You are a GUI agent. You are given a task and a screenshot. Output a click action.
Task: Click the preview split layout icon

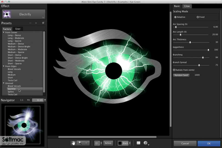click(x=138, y=143)
